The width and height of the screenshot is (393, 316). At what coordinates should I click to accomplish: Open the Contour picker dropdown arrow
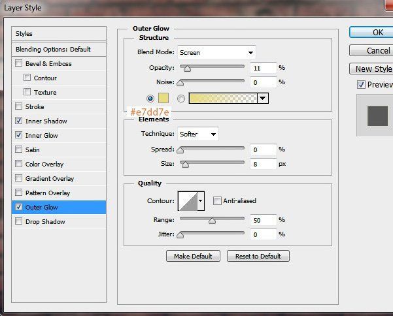(x=201, y=201)
